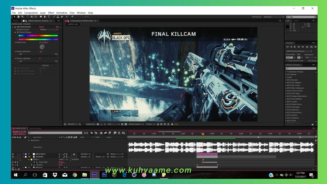Jump to first frame in Preview

tap(287, 47)
